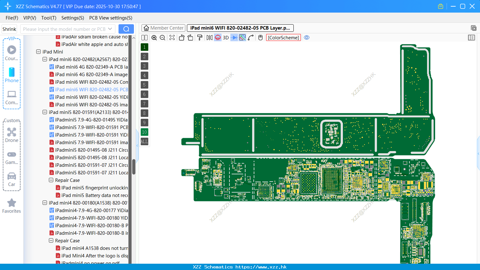Click the tab windows icon at top right
480x270 pixels.
[473, 28]
